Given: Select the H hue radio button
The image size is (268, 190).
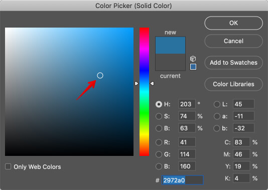Looking at the screenshot, I should coord(159,104).
